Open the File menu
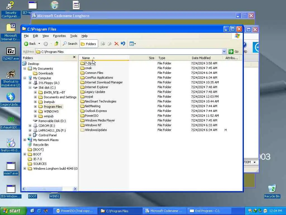The image size is (286, 215). point(26,36)
